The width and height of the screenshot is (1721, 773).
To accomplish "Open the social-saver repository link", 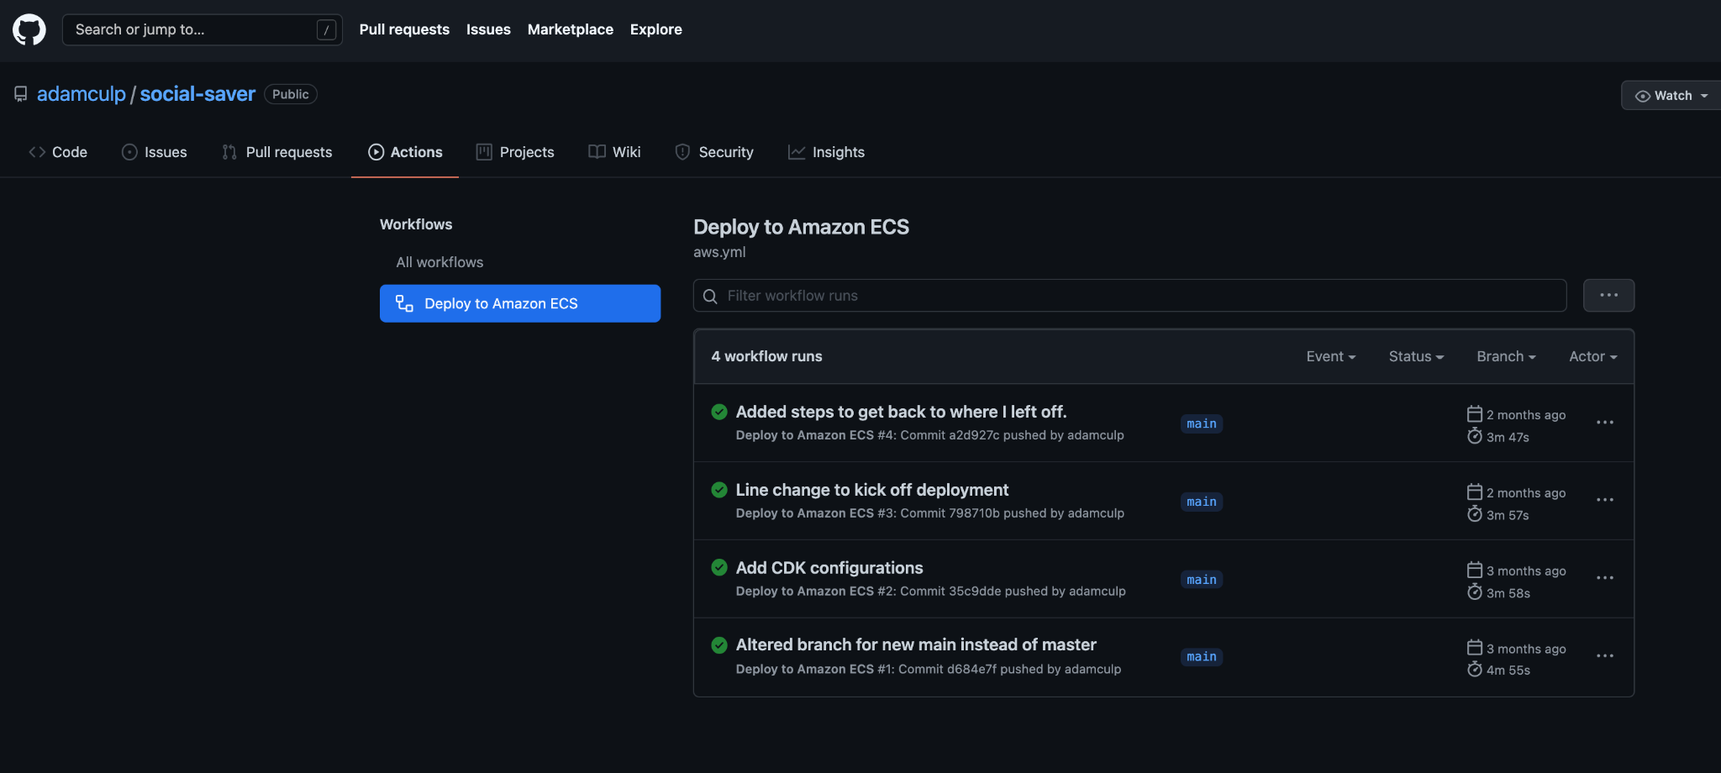I will pos(197,94).
